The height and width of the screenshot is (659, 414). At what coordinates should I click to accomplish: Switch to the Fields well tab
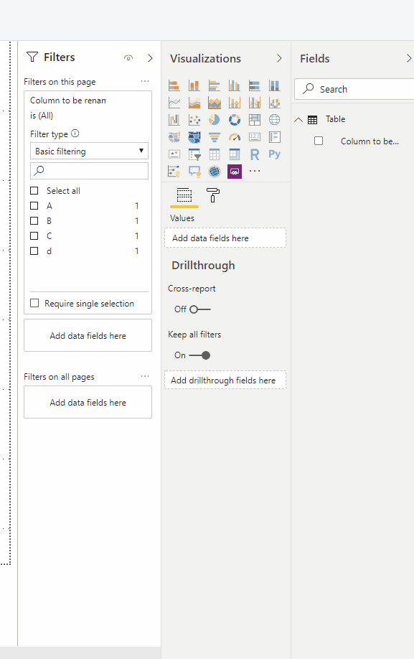[x=184, y=195]
